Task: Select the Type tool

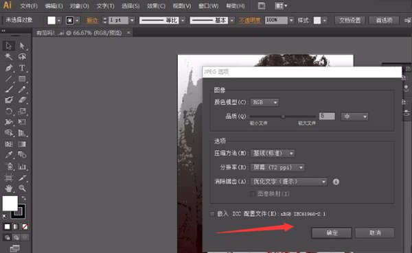Action: 22,68
